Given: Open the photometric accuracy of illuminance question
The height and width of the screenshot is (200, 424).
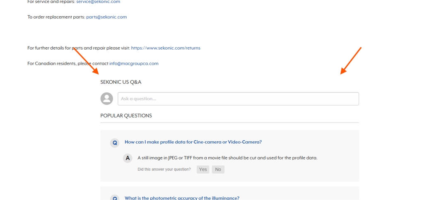Looking at the screenshot, I should 182,198.
